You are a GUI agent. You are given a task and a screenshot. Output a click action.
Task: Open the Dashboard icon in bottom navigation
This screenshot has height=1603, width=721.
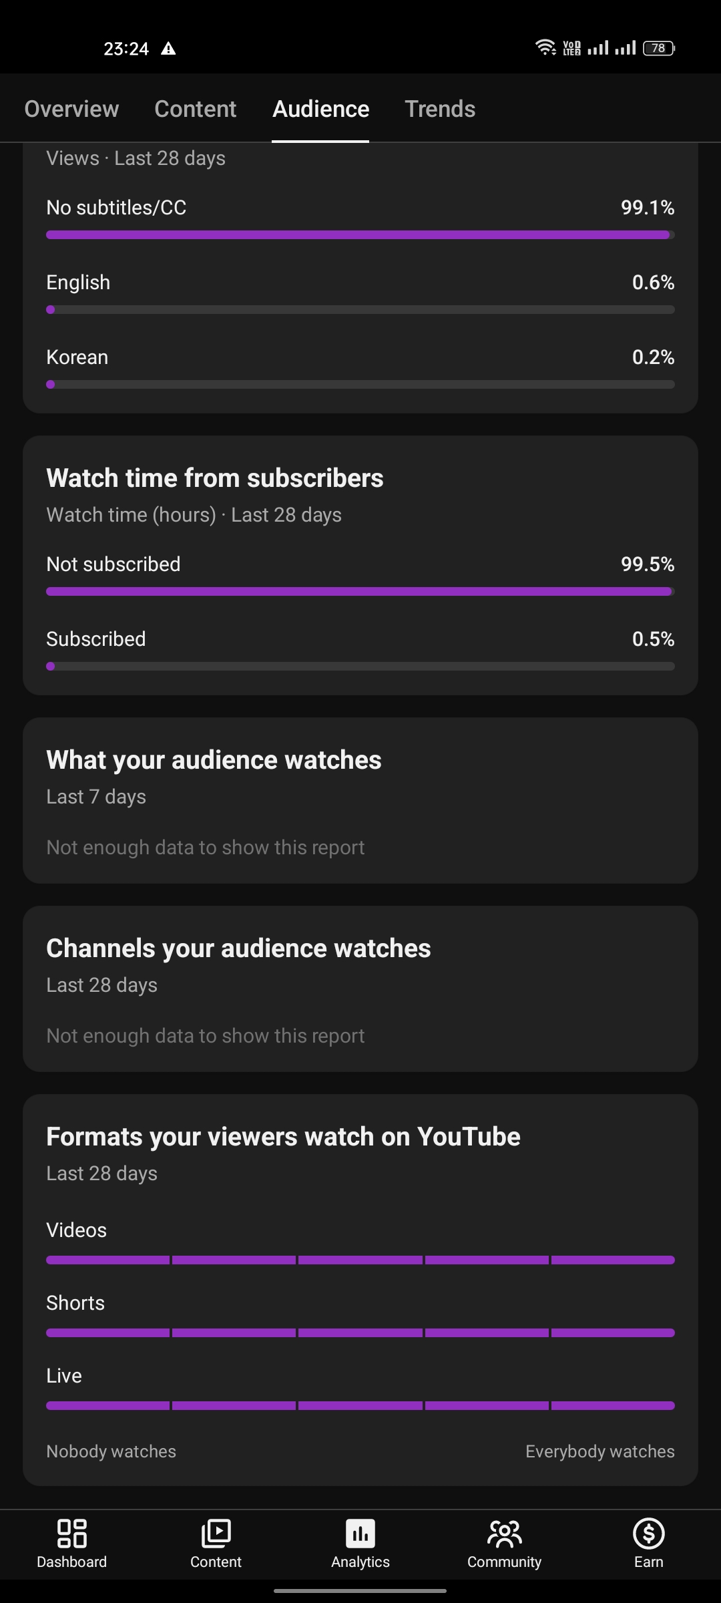coord(71,1534)
